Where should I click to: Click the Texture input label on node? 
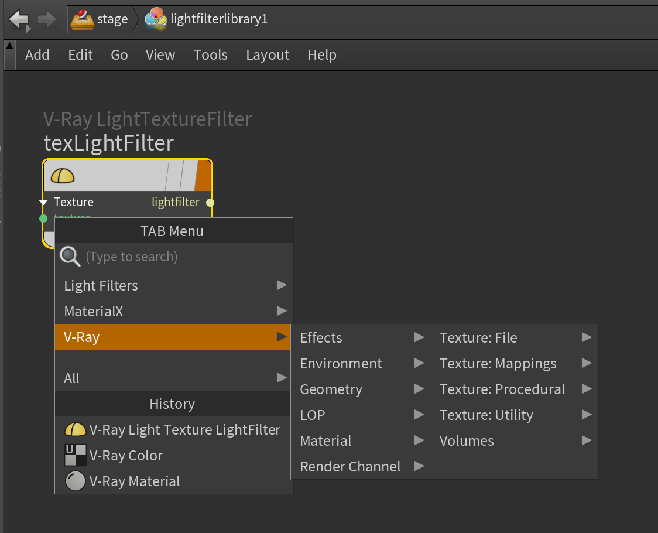click(74, 202)
